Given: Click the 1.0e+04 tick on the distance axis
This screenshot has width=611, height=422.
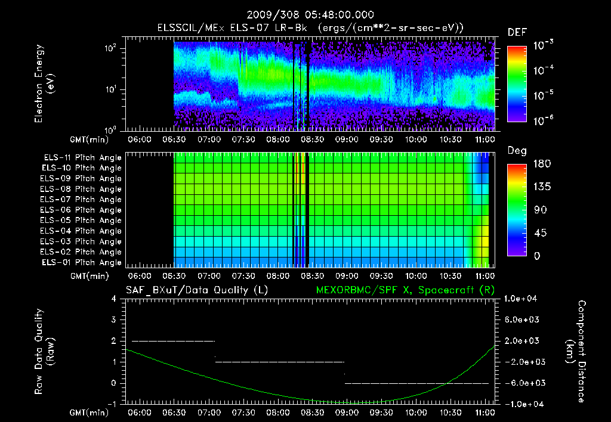Looking at the screenshot, I should coord(520,299).
